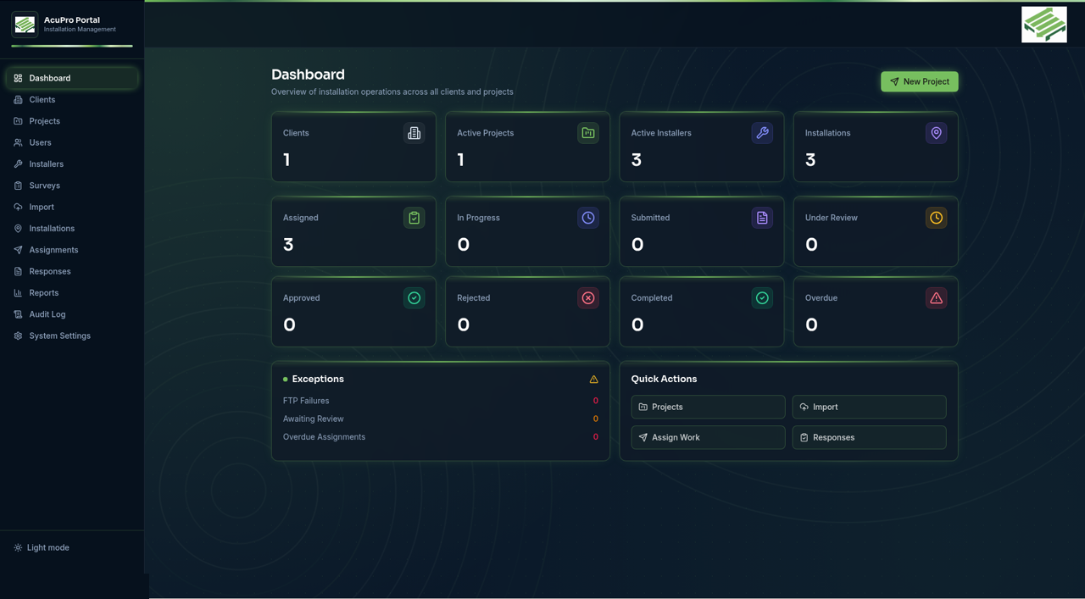Click the FTP Failures exception row
The width and height of the screenshot is (1085, 599).
[441, 401]
